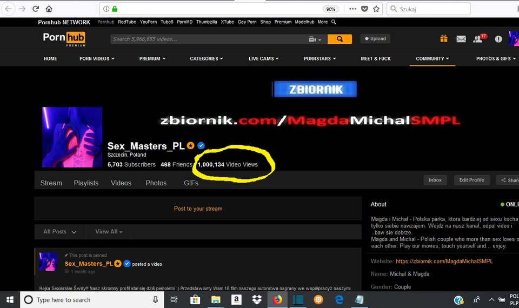Open the gift box icon in header
Screen dimensions: 519x308
tap(444, 39)
